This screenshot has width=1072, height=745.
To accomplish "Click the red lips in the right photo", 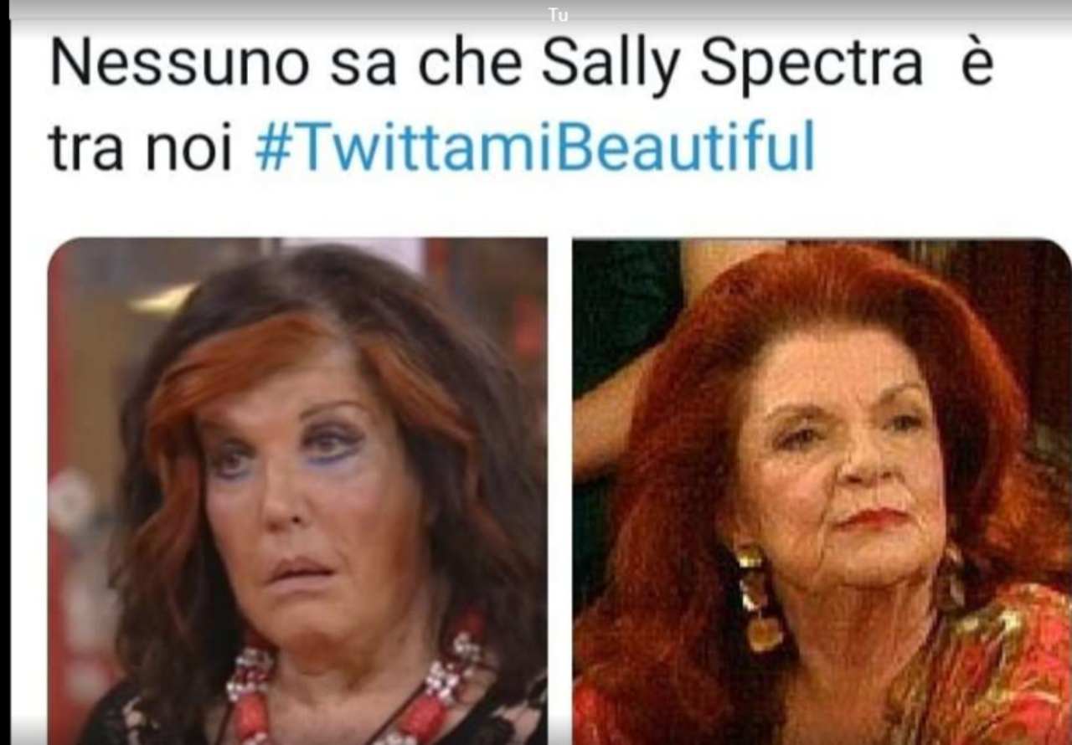I will pos(875,518).
